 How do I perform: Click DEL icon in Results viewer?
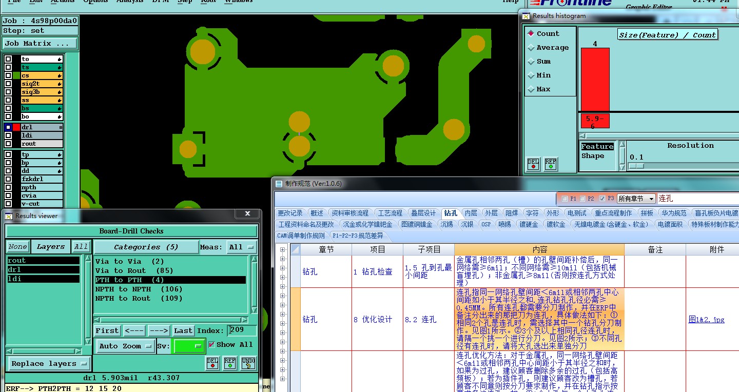coord(212,363)
